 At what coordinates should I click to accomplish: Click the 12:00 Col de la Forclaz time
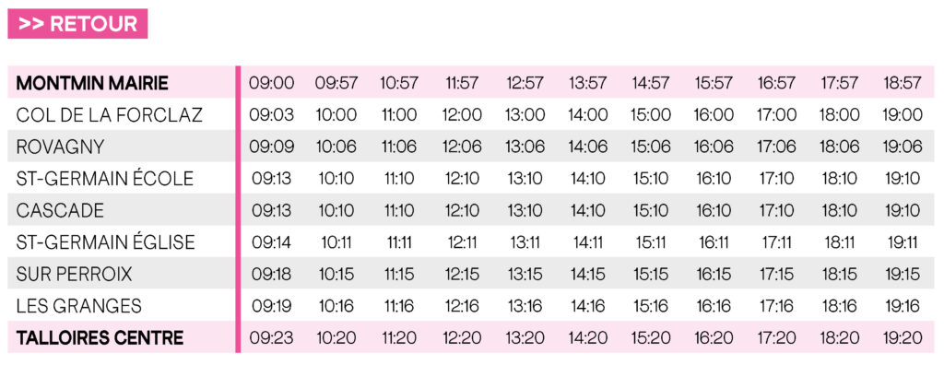(x=462, y=115)
